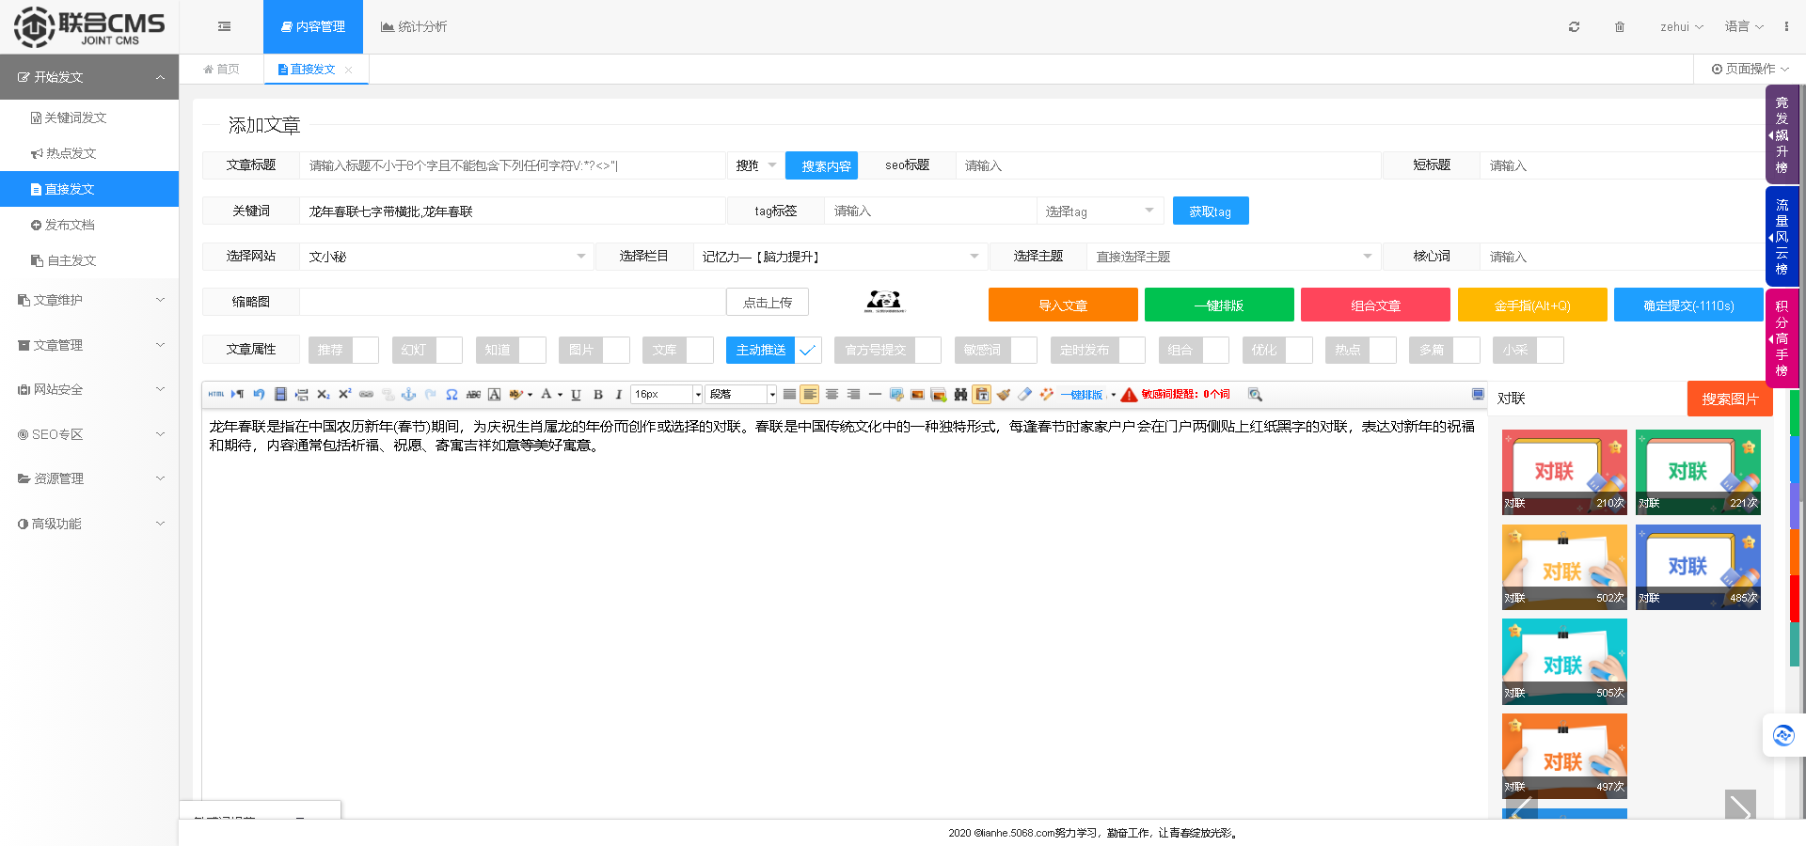Switch to the 统计分析 top tab
The height and width of the screenshot is (846, 1806).
[x=414, y=27]
